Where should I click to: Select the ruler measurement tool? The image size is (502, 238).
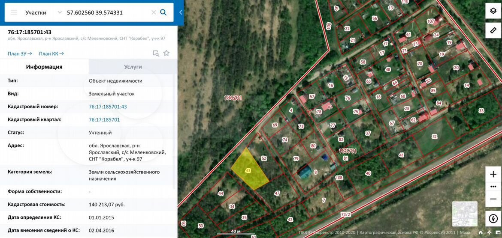coord(493,30)
